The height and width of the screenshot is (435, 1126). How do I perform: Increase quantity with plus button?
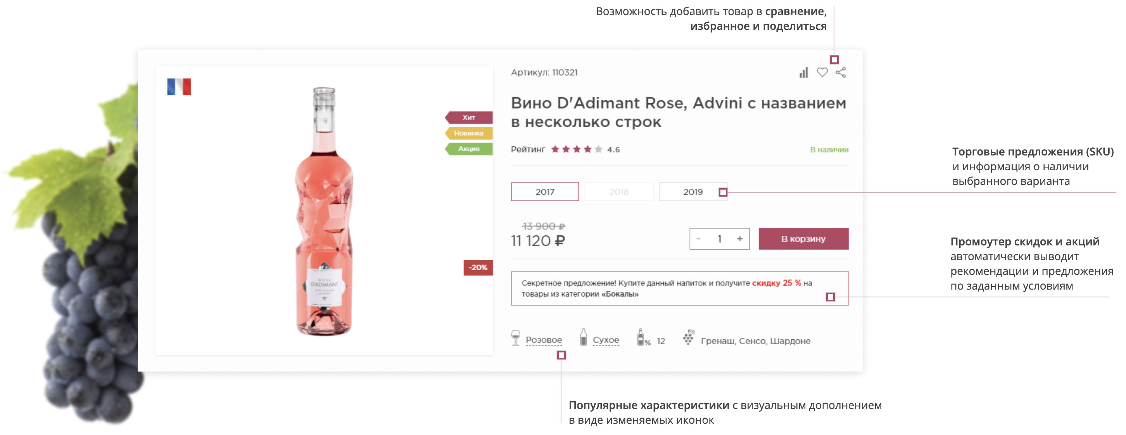(x=739, y=239)
